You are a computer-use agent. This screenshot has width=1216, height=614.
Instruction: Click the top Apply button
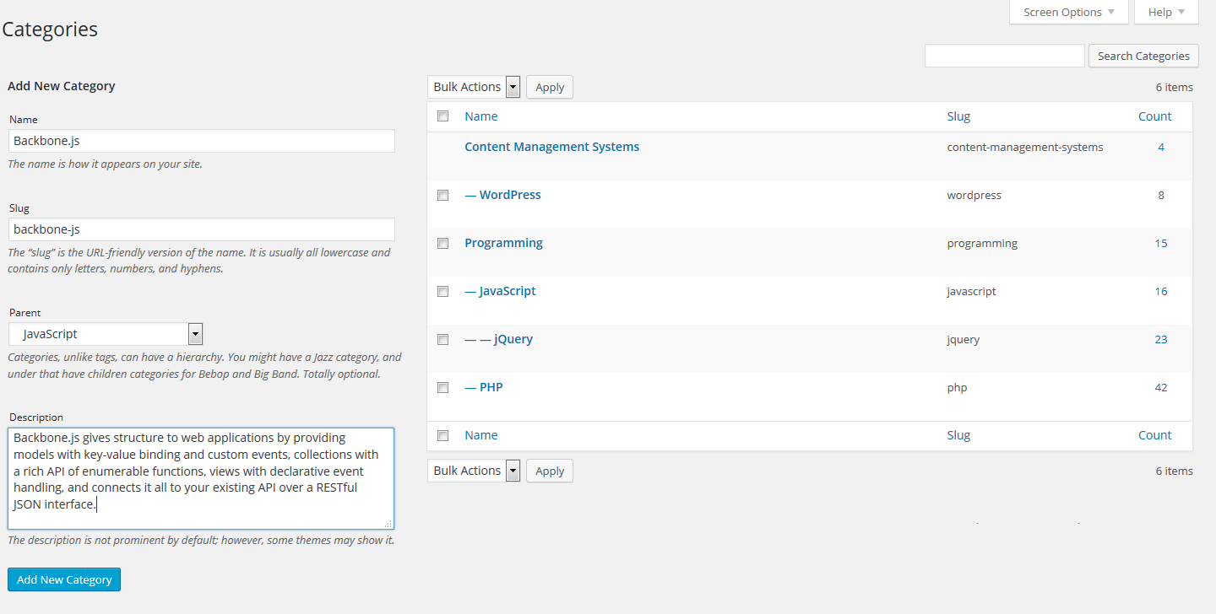[x=550, y=87]
